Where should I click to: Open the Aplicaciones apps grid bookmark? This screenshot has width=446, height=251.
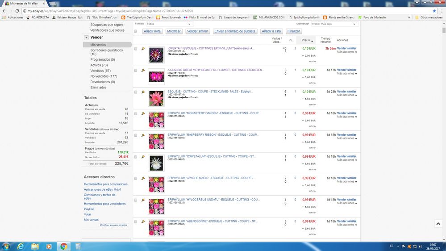13,17
